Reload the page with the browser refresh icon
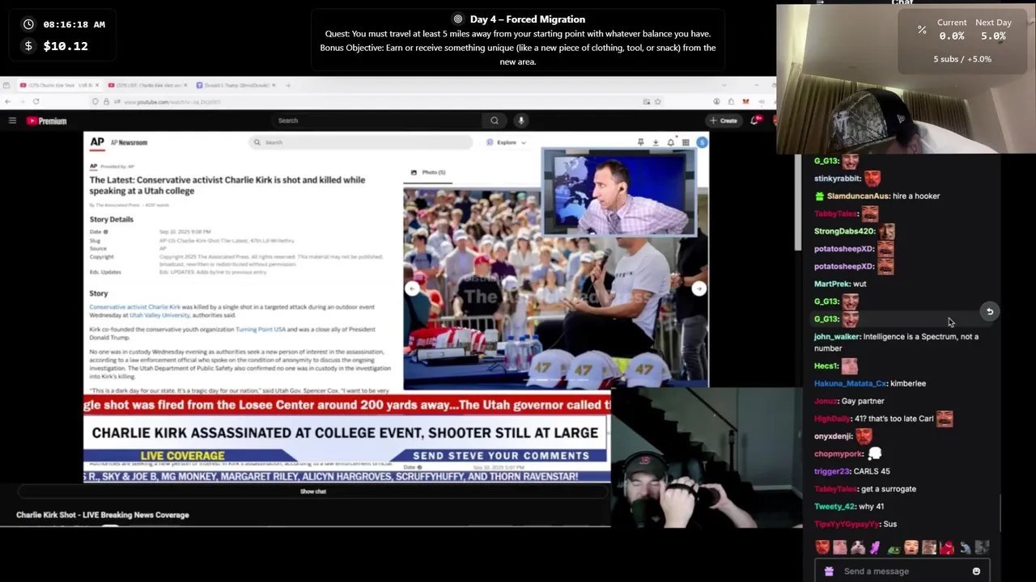The height and width of the screenshot is (582, 1036). [36, 101]
